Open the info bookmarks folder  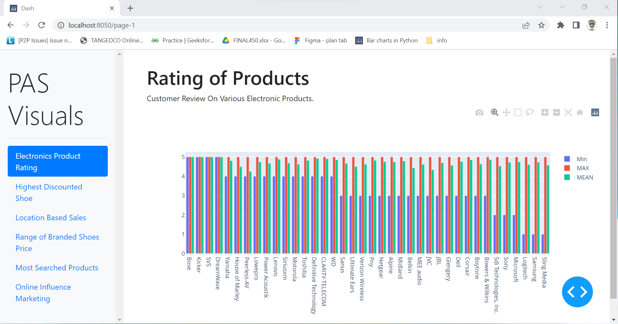tap(437, 40)
